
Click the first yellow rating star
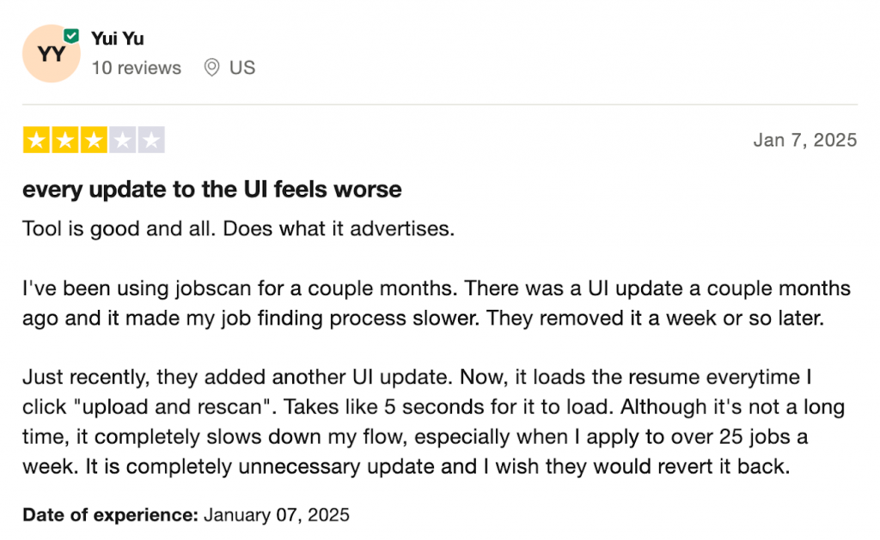[x=36, y=141]
